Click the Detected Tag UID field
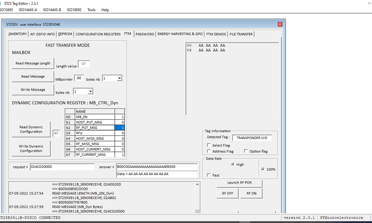Screen dimensions: 372x223 click(252, 138)
